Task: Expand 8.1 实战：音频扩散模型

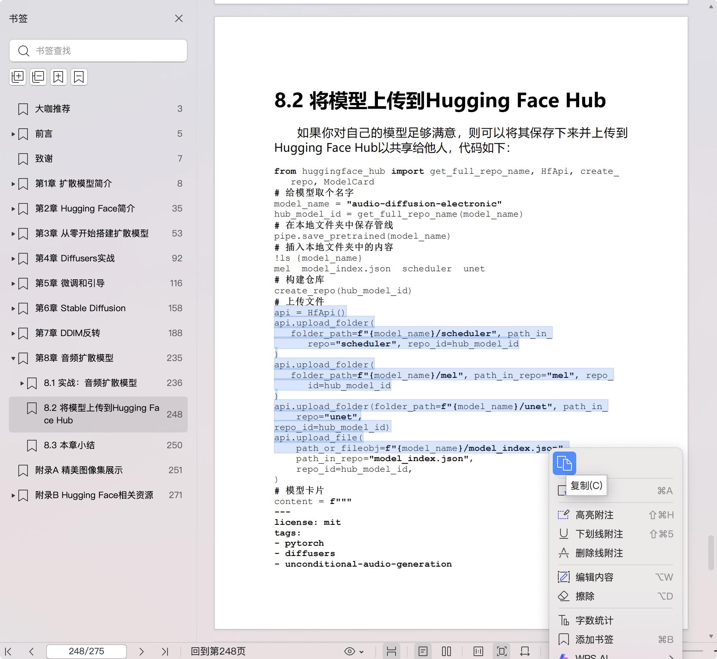Action: click(22, 383)
